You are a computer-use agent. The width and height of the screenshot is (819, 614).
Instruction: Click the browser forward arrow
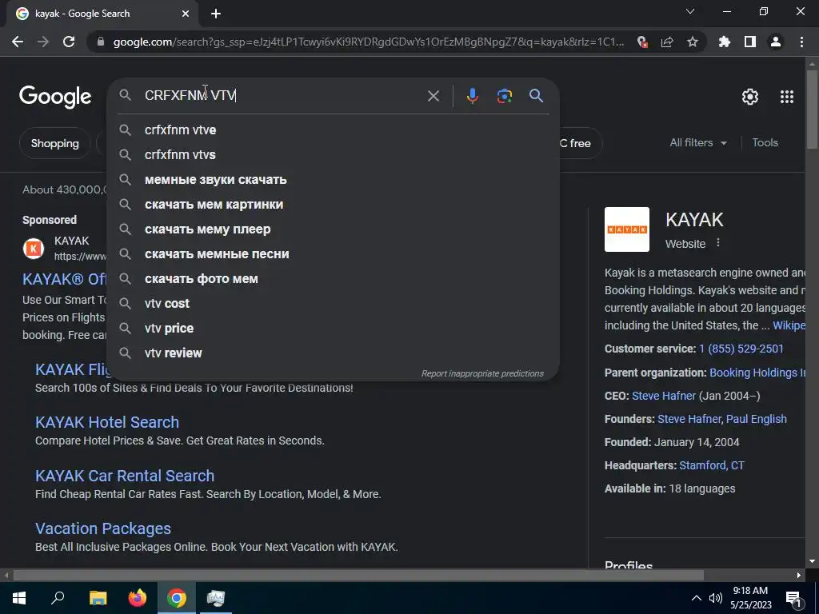coord(43,42)
